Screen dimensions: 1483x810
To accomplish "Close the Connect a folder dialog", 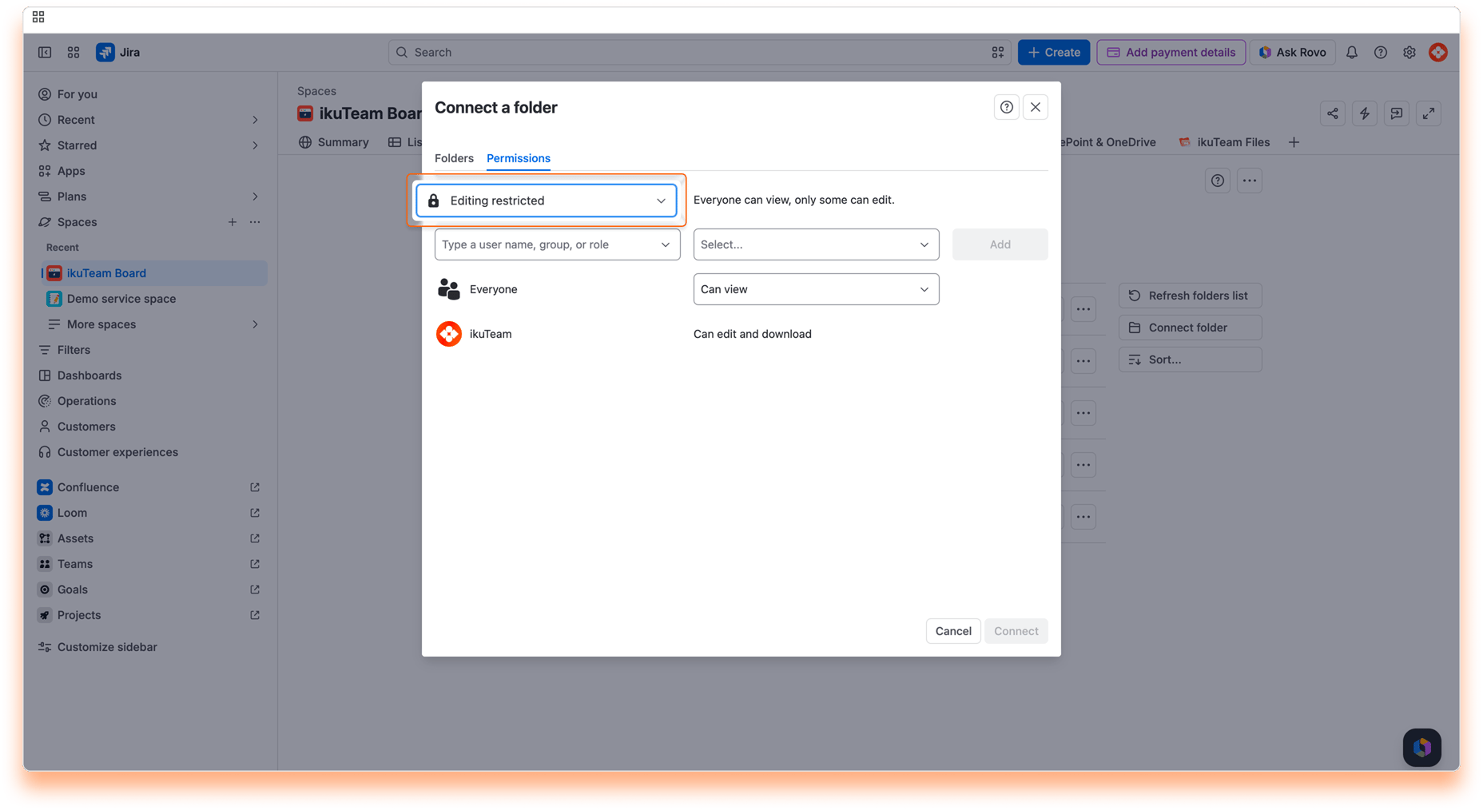I will (1036, 107).
